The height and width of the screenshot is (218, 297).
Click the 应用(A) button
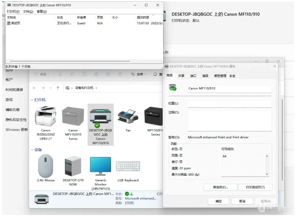click(x=265, y=201)
